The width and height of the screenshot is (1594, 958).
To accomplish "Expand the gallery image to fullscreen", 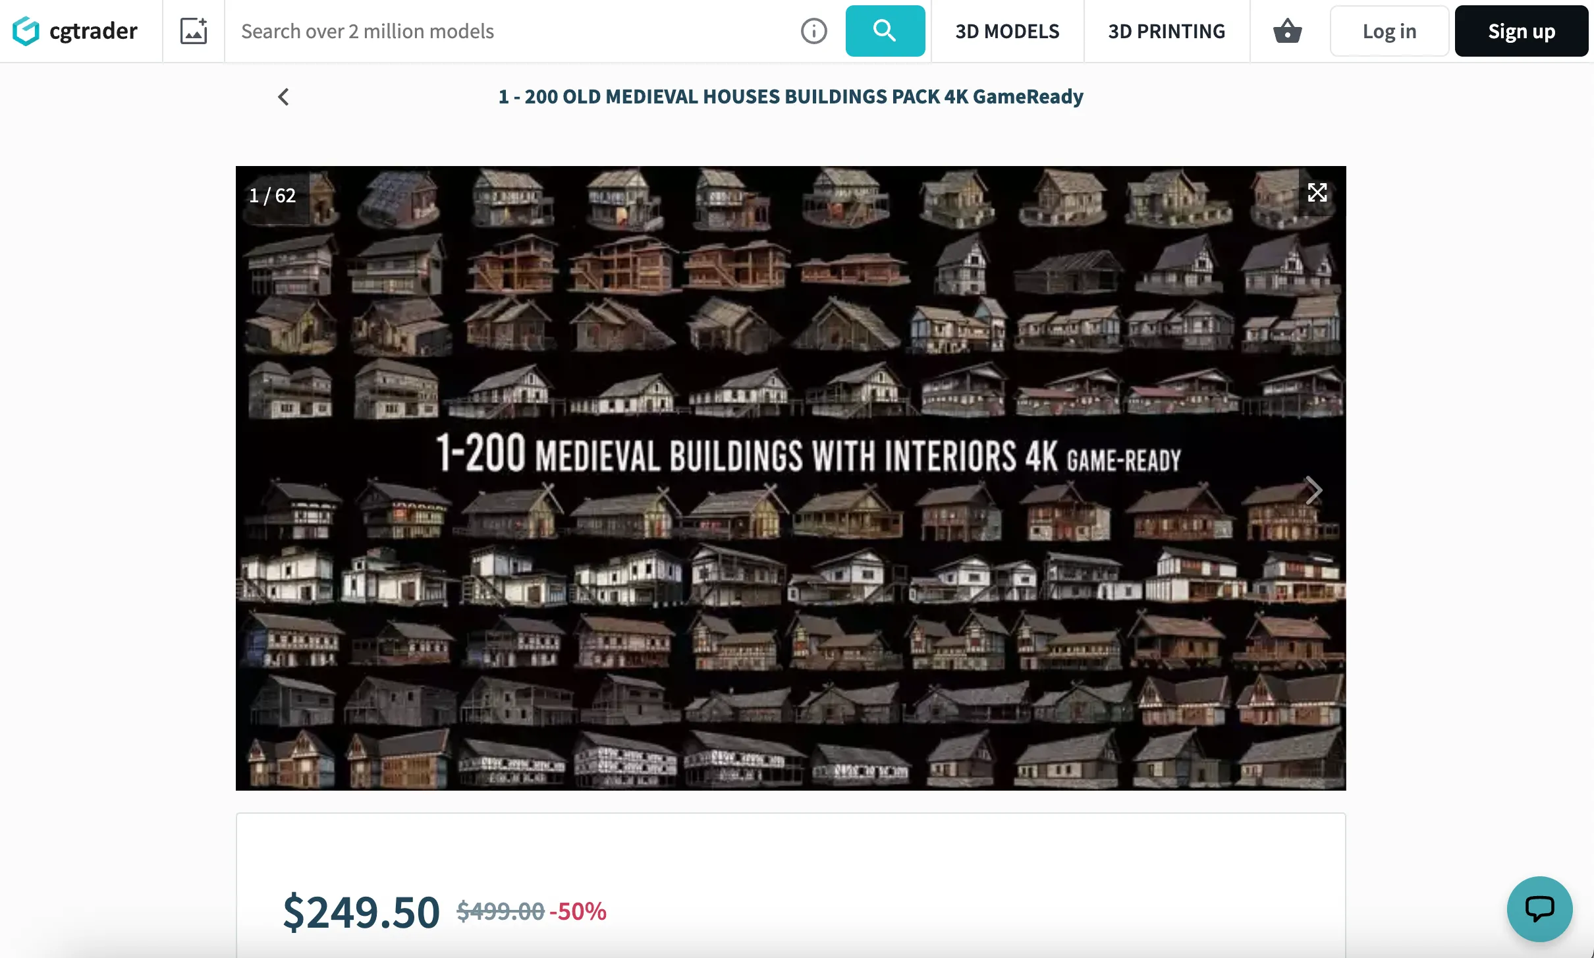I will pos(1317,192).
